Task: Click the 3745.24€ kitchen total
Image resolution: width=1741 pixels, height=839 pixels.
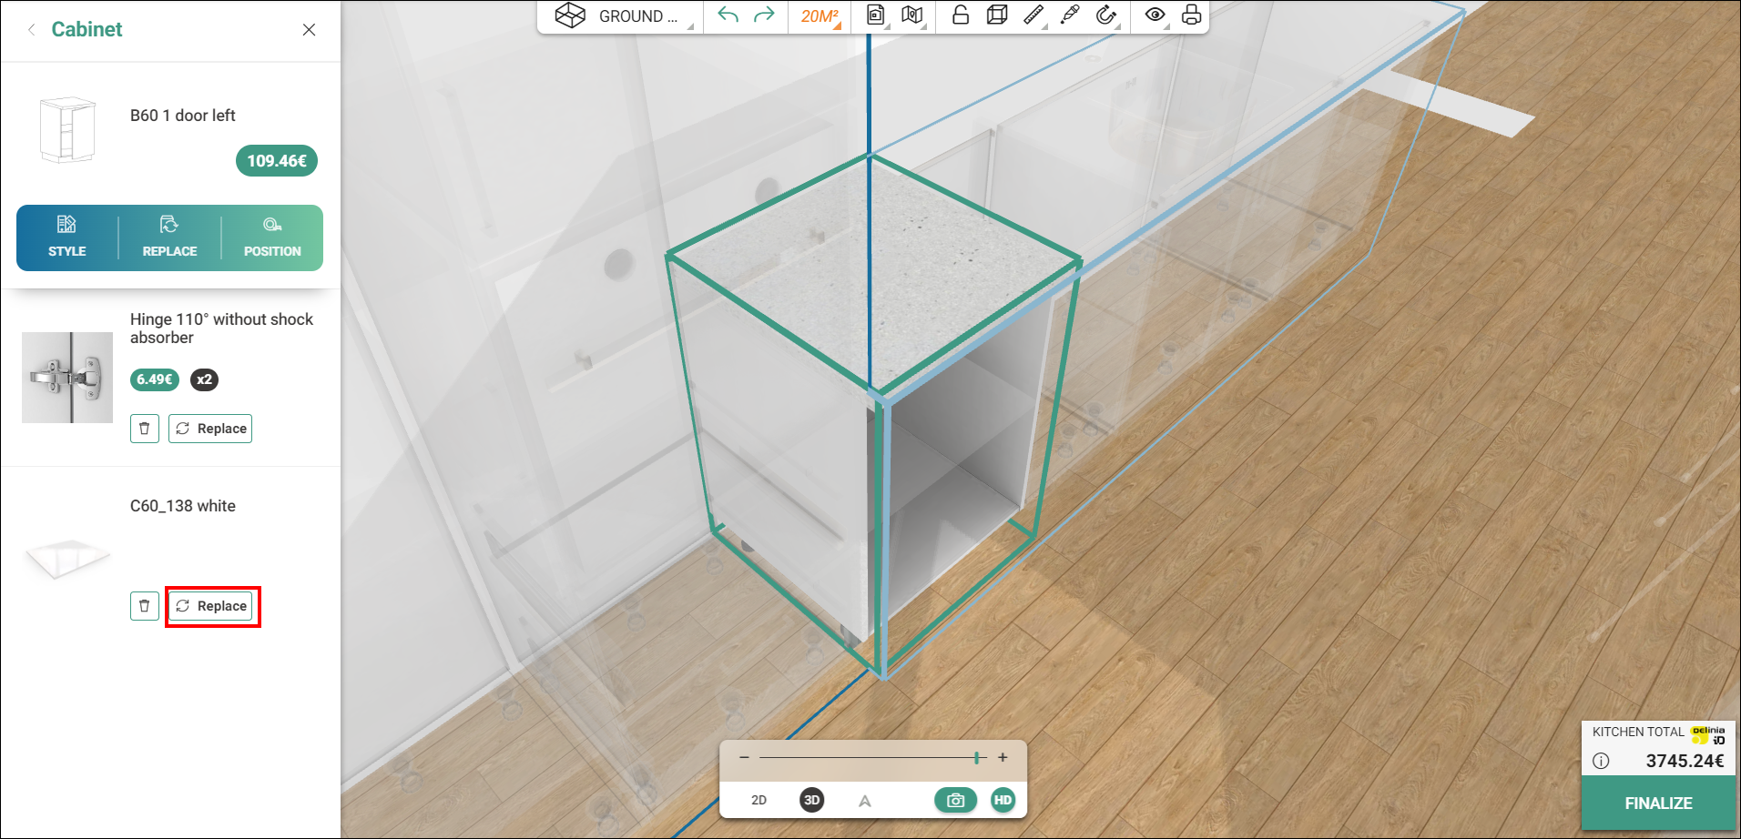Action: pyautogui.click(x=1685, y=761)
